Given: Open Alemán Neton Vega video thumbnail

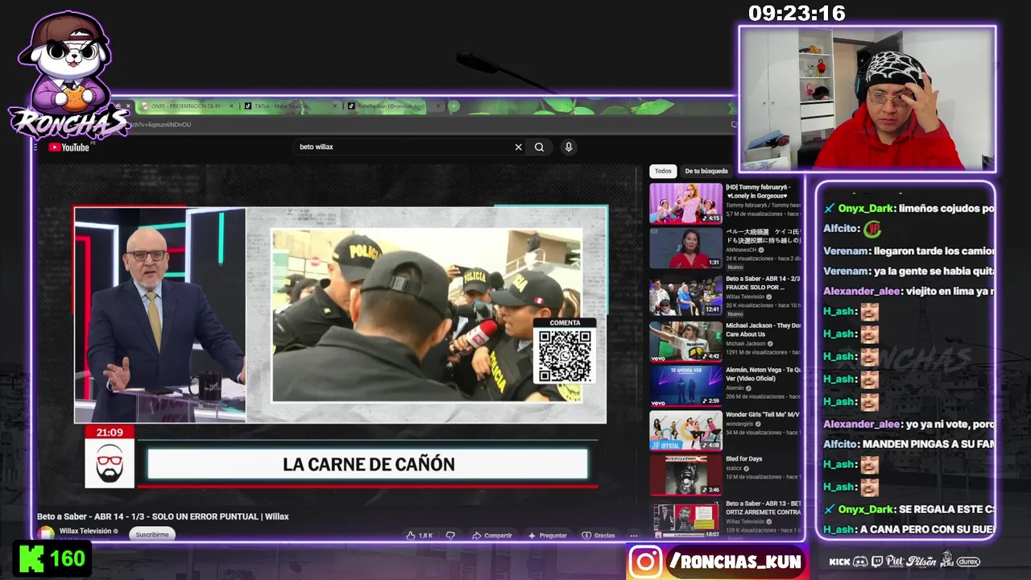Looking at the screenshot, I should 686,386.
